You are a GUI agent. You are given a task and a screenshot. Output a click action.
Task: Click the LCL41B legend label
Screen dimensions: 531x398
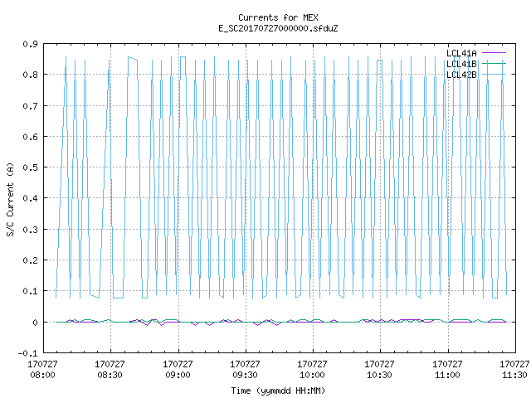(x=461, y=64)
